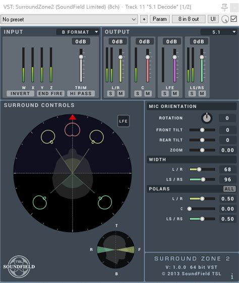Screen dimensions: 239x283
Task: Toggle the HI PASS filter button
Action: coord(81,94)
